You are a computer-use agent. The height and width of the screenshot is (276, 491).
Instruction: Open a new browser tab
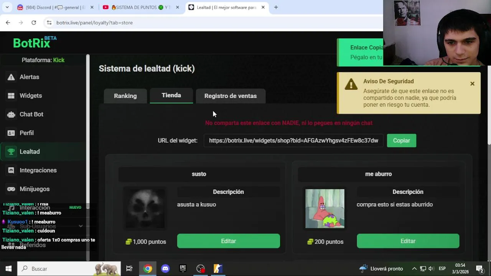276,7
